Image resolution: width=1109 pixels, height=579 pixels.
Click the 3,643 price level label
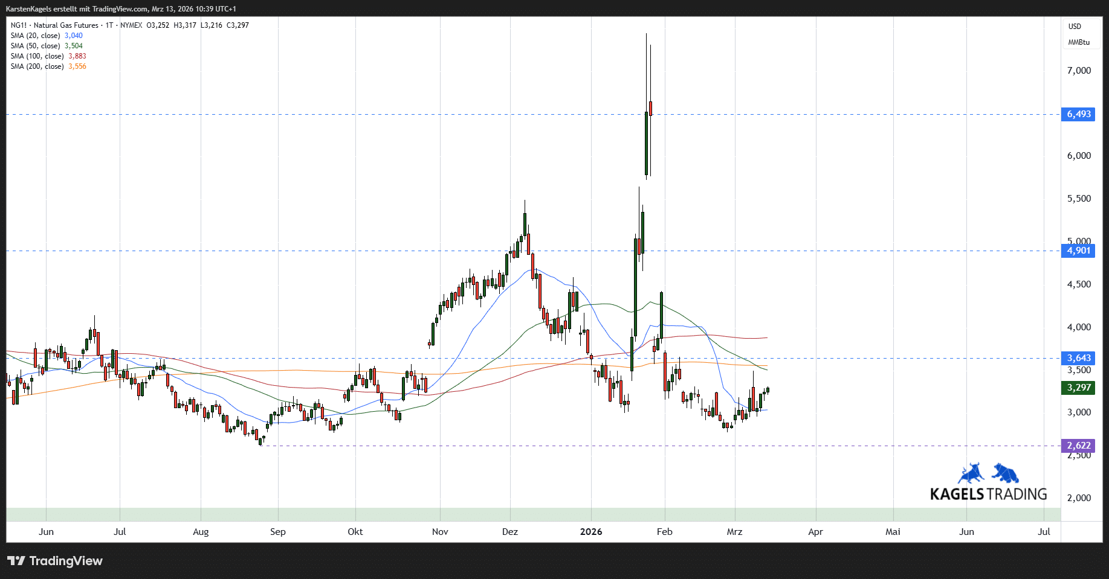pos(1078,358)
